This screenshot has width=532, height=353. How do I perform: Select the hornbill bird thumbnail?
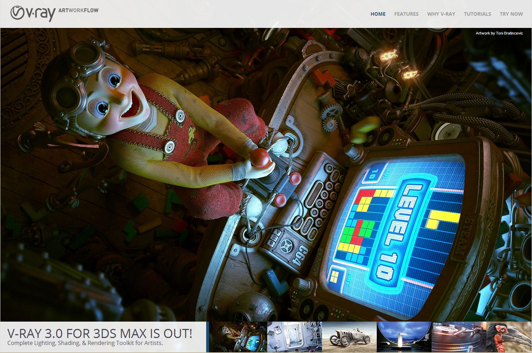click(509, 337)
